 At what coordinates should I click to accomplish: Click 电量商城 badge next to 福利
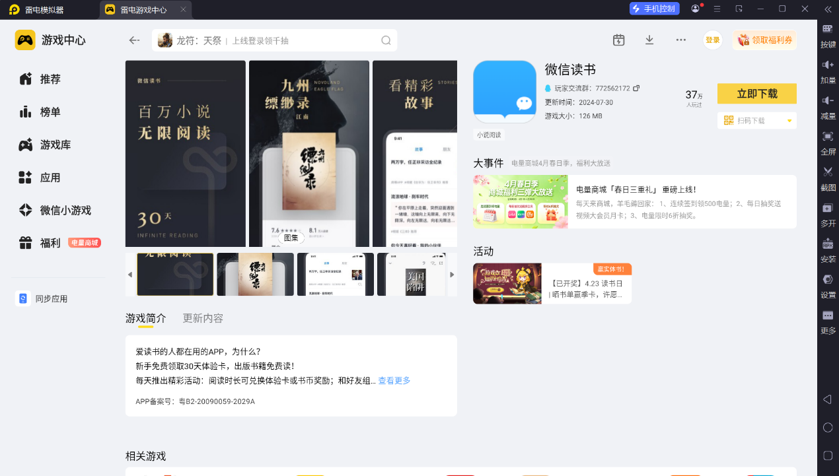[x=85, y=243]
